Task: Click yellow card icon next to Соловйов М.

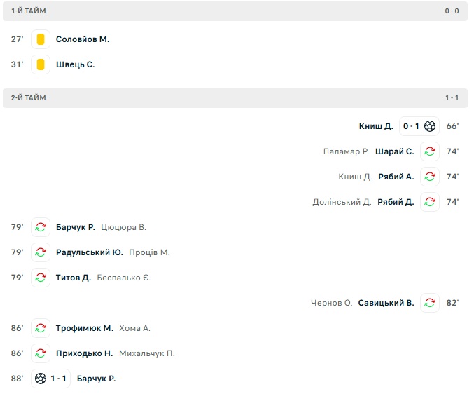Action: coord(41,39)
